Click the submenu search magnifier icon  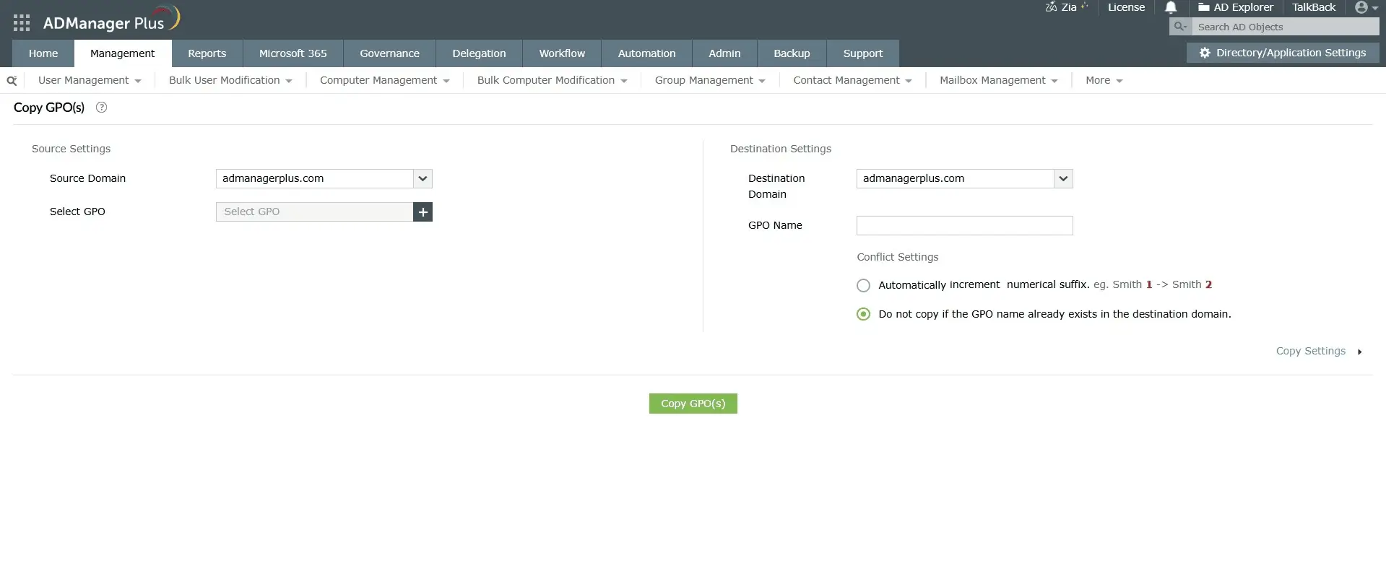[12, 81]
